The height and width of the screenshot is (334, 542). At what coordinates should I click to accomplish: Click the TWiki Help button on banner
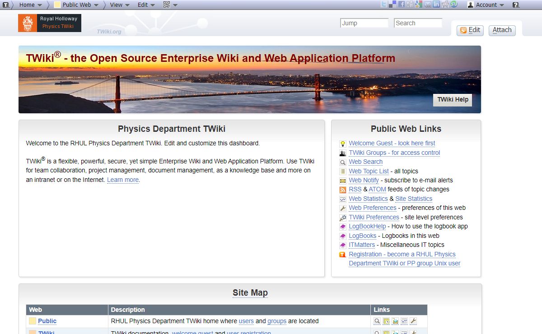453,100
